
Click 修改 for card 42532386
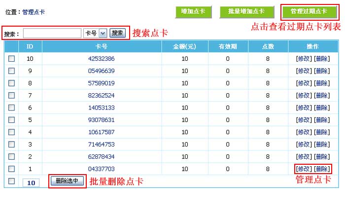304,58
